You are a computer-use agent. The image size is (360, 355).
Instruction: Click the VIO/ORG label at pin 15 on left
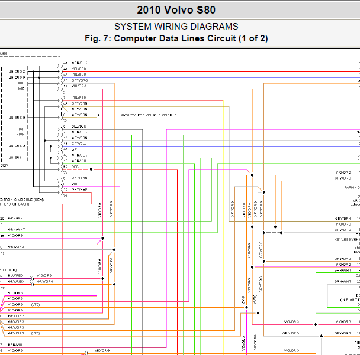tap(15, 236)
